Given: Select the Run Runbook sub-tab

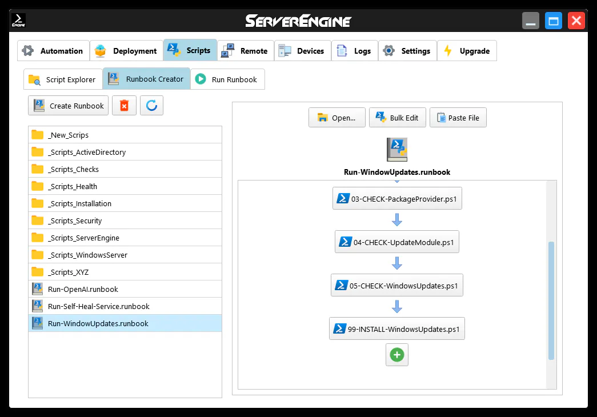Looking at the screenshot, I should click(x=227, y=79).
